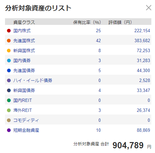Click the tan dot beside コモディティ
The image size is (155, 153).
point(9,120)
